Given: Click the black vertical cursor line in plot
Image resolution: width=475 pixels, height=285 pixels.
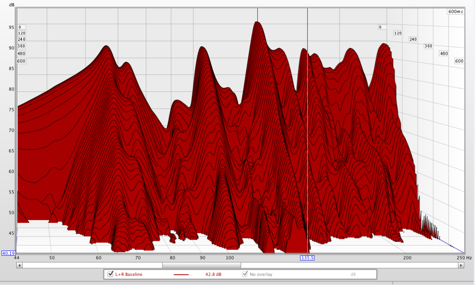Looking at the screenshot, I should click(308, 119).
